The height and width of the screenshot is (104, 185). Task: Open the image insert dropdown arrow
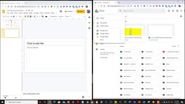pos(32,16)
